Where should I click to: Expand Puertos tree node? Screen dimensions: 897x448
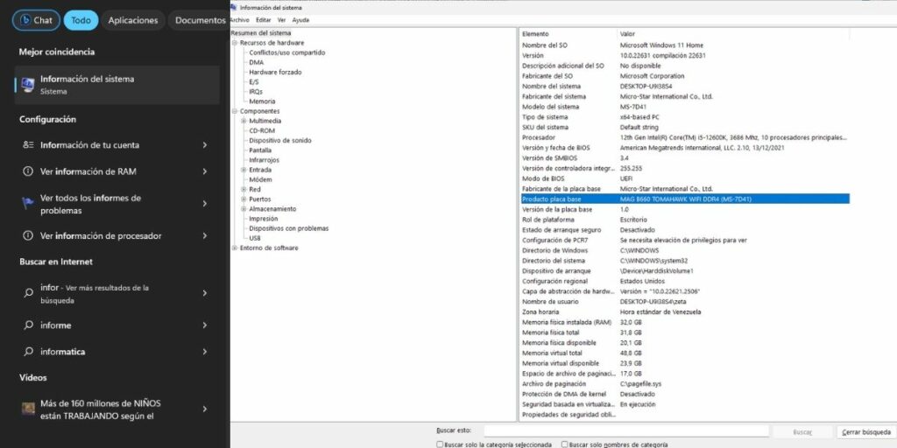[244, 199]
